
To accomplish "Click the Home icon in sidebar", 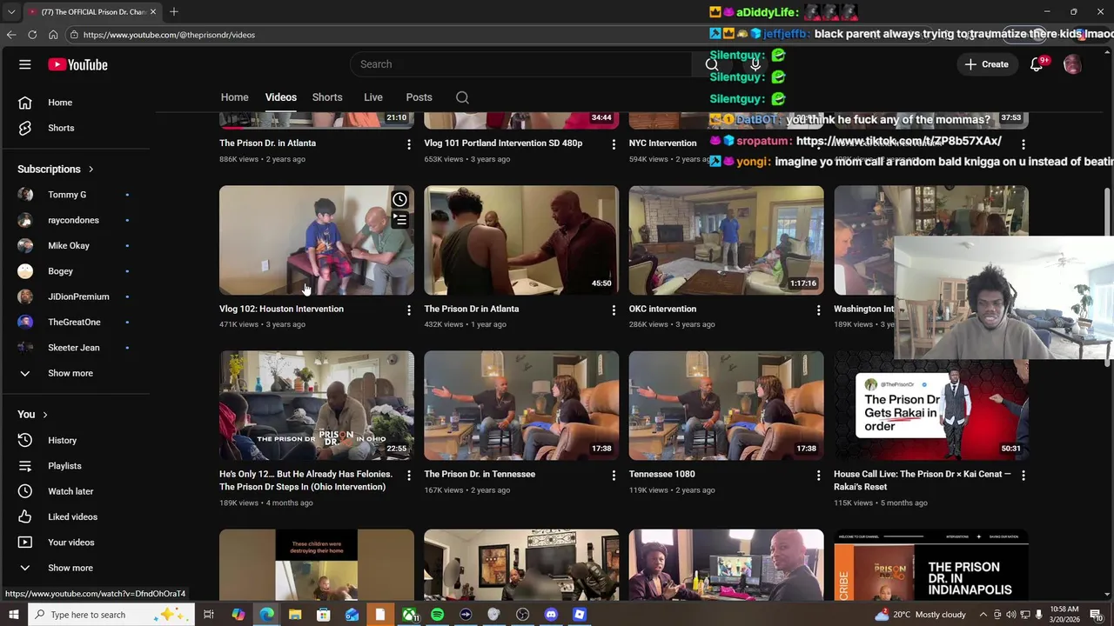I will pyautogui.click(x=25, y=103).
